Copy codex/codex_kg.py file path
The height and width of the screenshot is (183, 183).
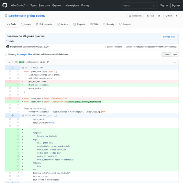coord(48,62)
